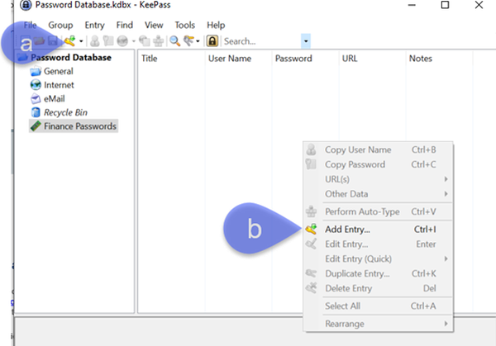Open the Entry menu in menu bar
The width and height of the screenshot is (496, 346).
click(94, 25)
